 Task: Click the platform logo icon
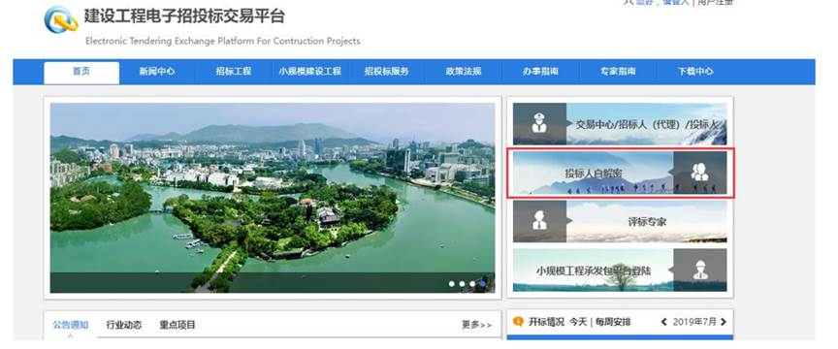(x=61, y=19)
